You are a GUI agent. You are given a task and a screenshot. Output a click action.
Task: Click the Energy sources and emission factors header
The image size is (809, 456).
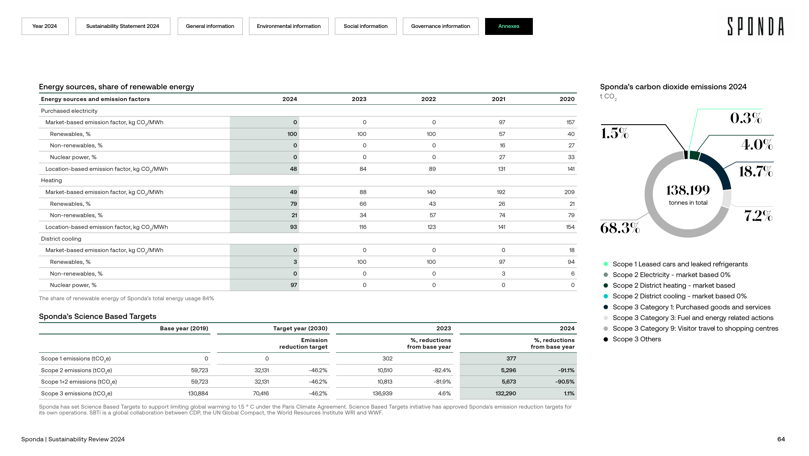coord(95,99)
